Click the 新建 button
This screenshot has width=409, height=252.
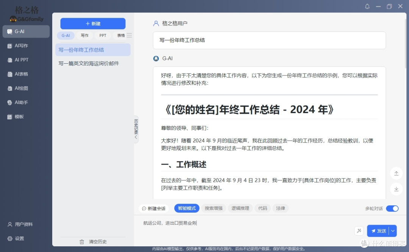[x=93, y=23]
